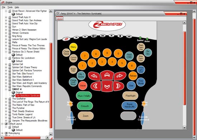Click the red Voice key
This screenshot has height=140, width=197.
83,86
